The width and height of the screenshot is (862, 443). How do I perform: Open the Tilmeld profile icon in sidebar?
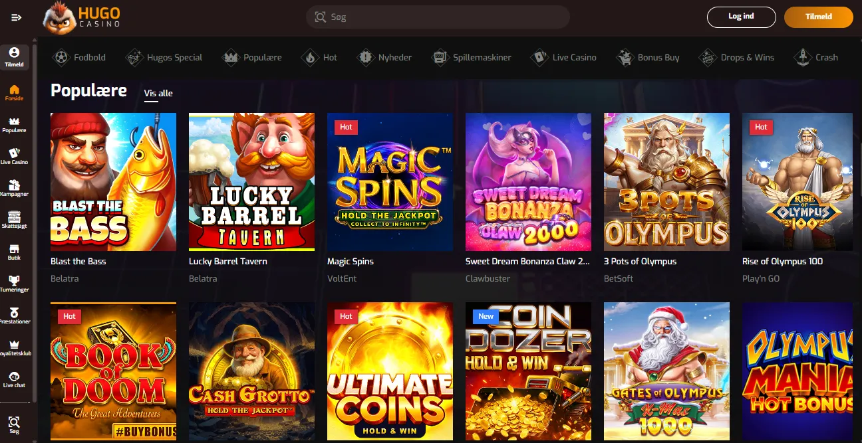click(x=14, y=52)
